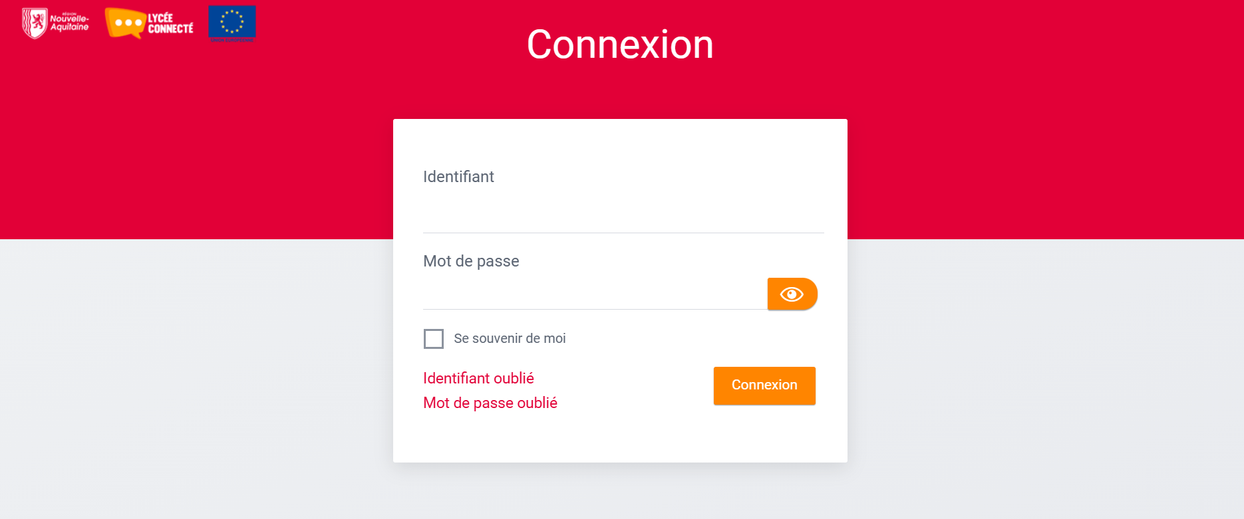Click the three white dots in the bubble
1244x519 pixels.
[128, 23]
